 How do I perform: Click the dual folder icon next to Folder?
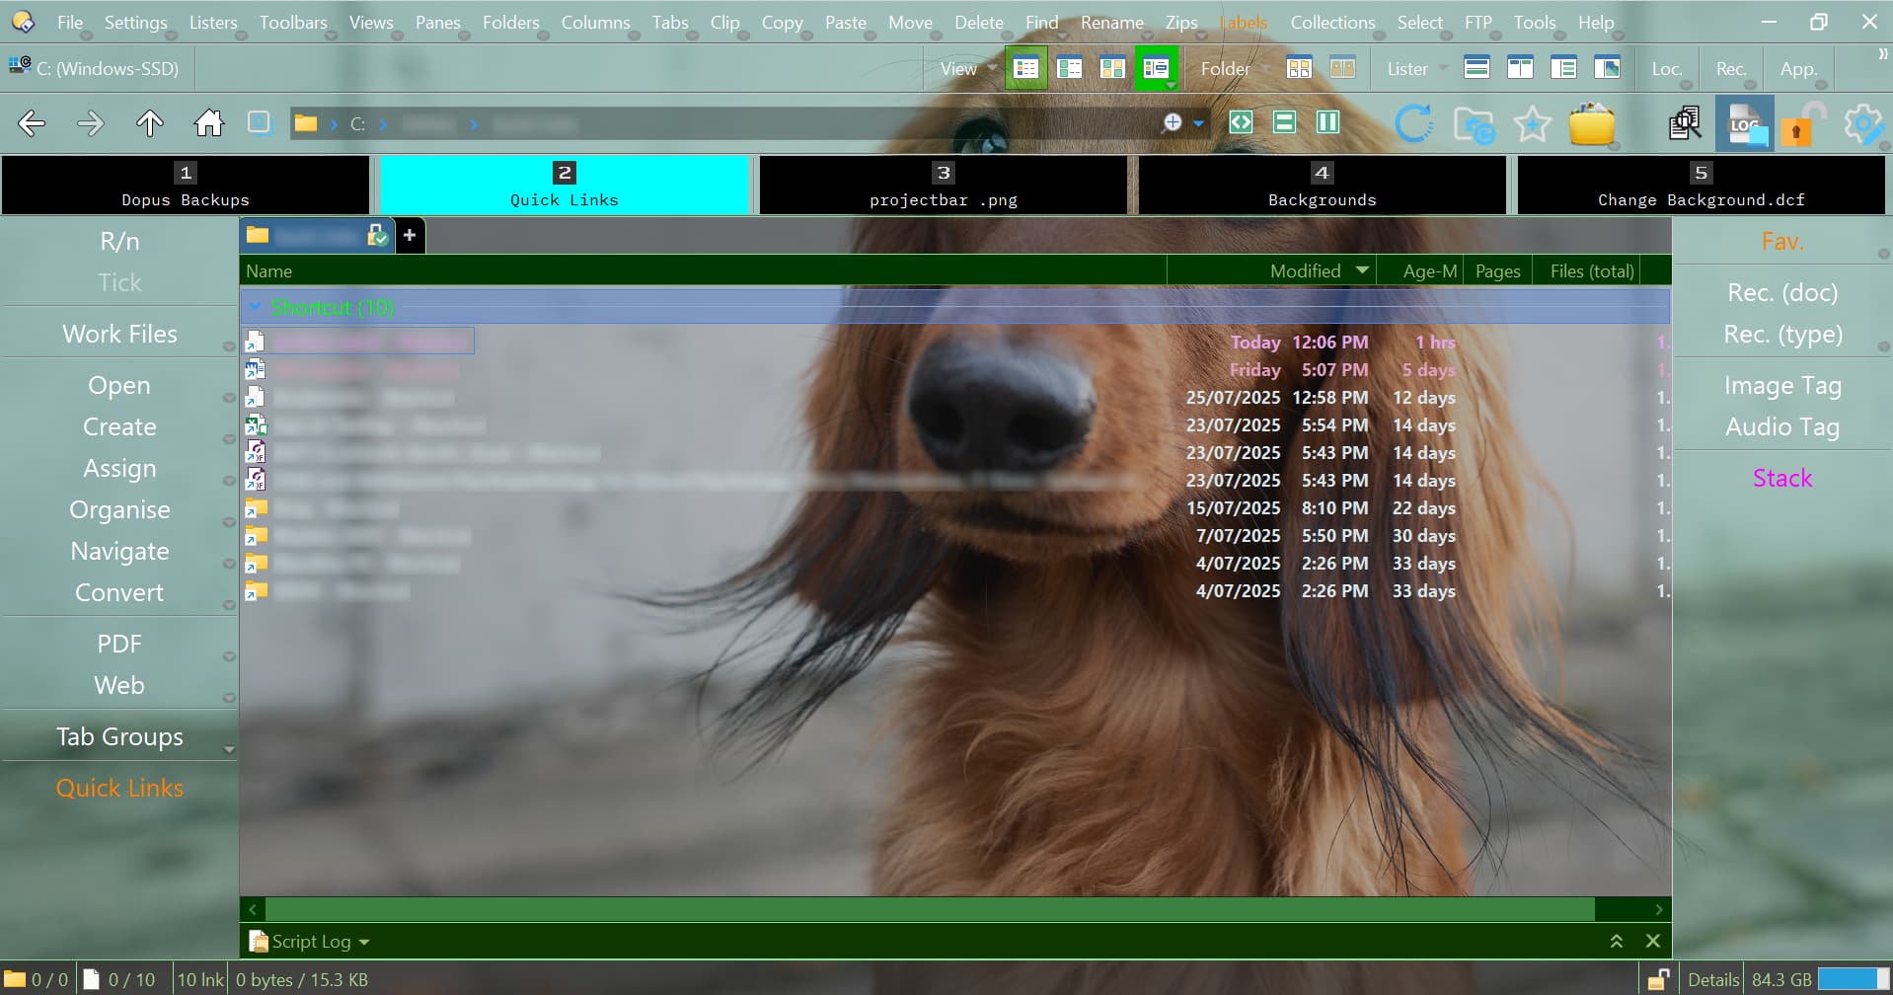[1342, 68]
